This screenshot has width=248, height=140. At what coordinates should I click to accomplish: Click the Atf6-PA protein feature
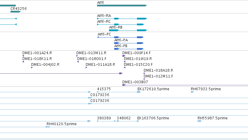pos(129,43)
